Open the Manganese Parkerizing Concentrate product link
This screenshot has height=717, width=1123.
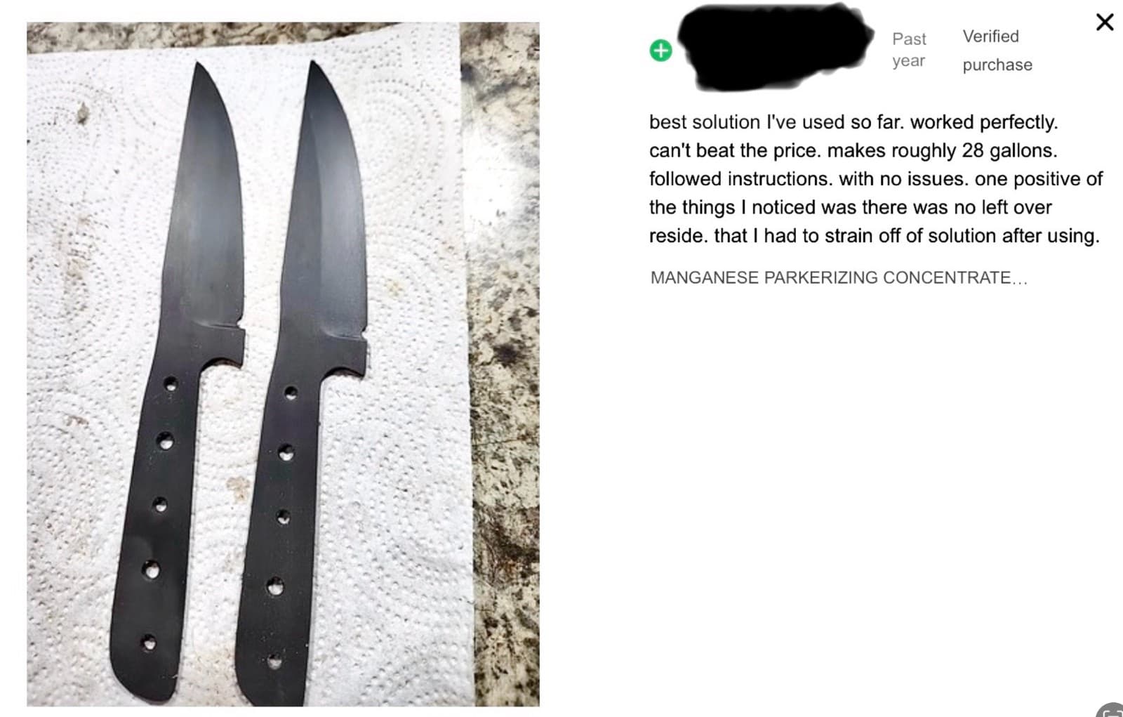click(839, 277)
